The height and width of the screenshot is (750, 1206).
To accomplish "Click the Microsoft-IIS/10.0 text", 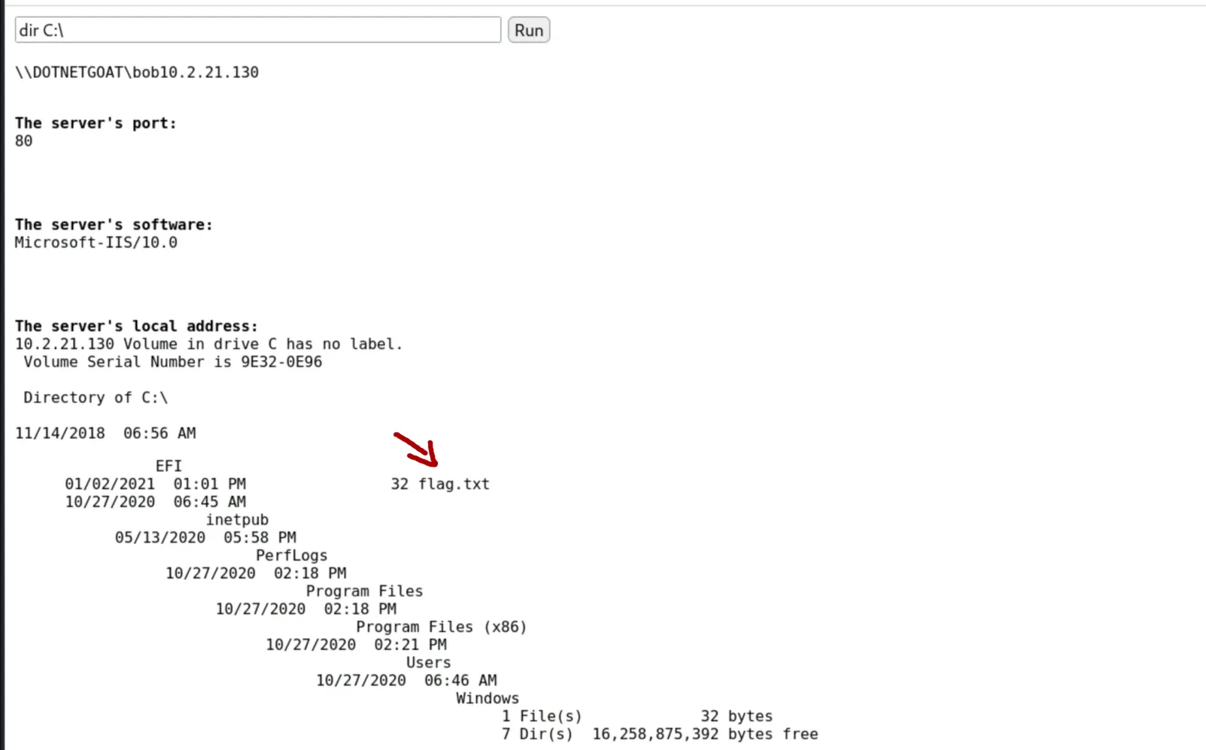I will (96, 243).
